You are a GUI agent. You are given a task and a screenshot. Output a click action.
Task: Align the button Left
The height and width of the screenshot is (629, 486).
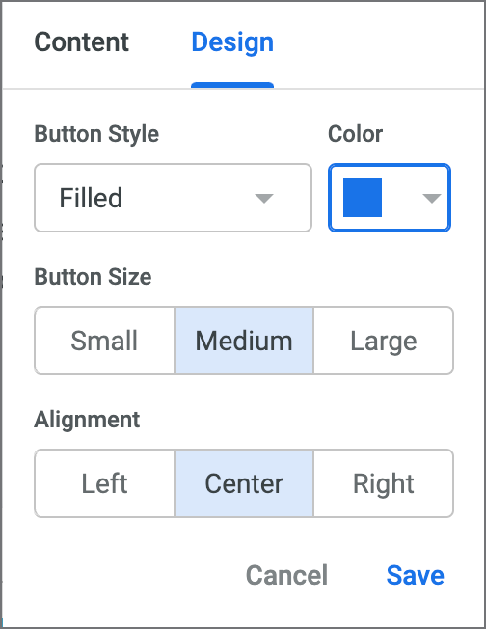click(x=105, y=483)
